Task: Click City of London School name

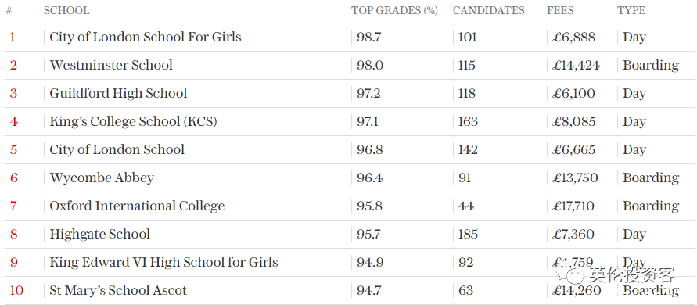Action: (117, 149)
